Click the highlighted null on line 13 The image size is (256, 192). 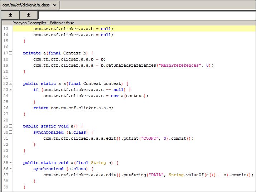(106, 29)
